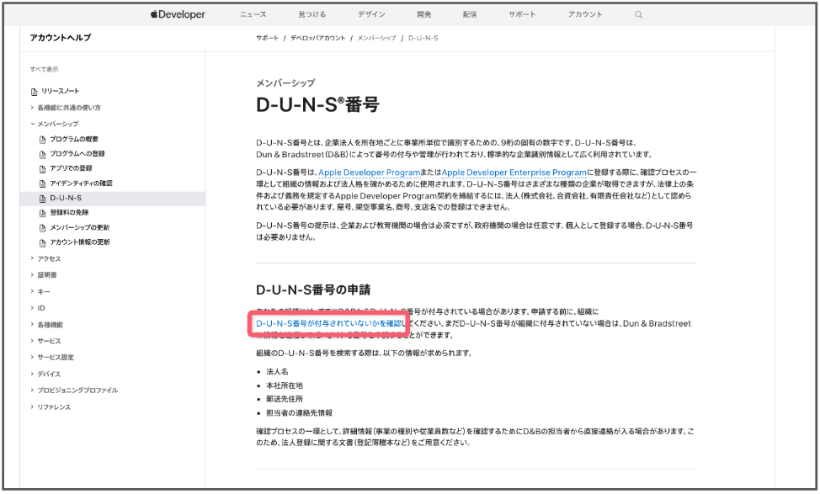Viewport: 820px width, 494px height.
Task: Click サポート breadcrumb link
Action: (267, 38)
